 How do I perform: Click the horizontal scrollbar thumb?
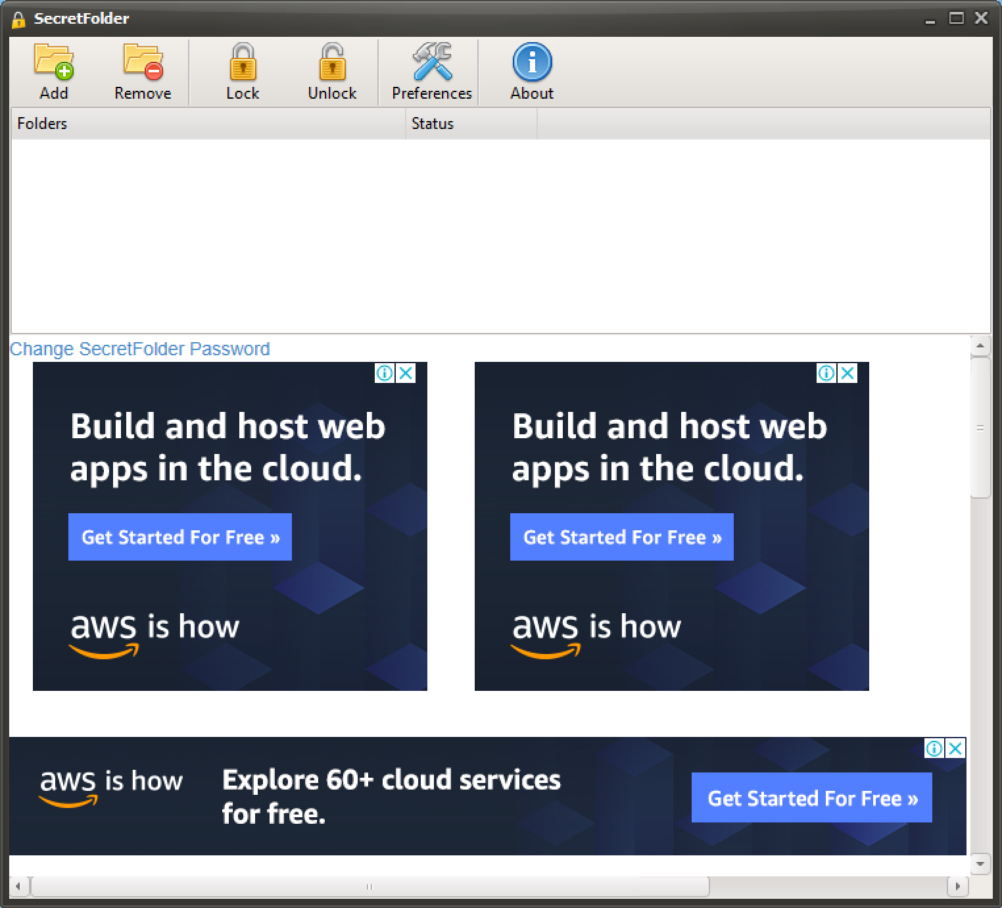[x=370, y=886]
